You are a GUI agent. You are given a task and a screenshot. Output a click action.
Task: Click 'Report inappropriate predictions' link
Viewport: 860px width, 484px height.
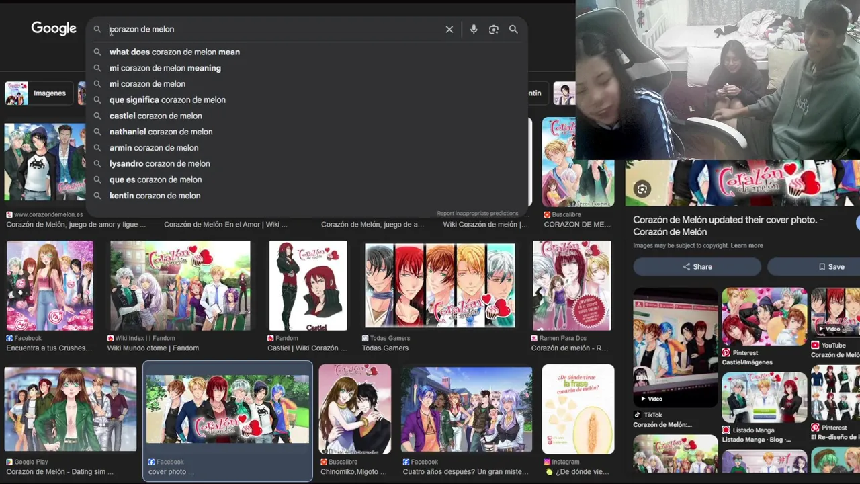pos(478,214)
